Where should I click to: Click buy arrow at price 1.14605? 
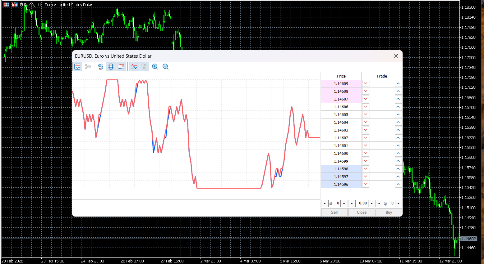pyautogui.click(x=398, y=114)
